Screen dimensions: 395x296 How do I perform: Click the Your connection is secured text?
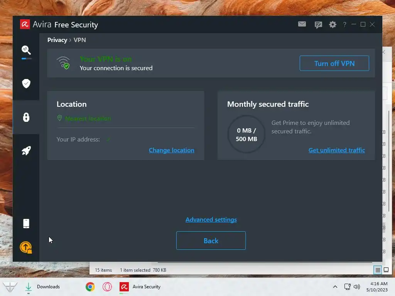click(x=116, y=68)
